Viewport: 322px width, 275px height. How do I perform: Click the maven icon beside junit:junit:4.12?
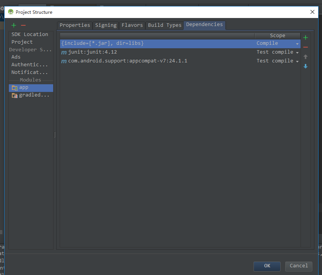pyautogui.click(x=64, y=52)
